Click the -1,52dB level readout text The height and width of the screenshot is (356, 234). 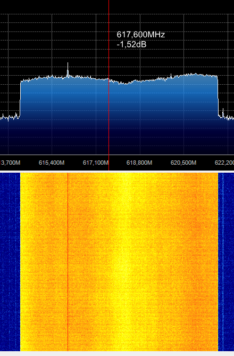click(131, 45)
